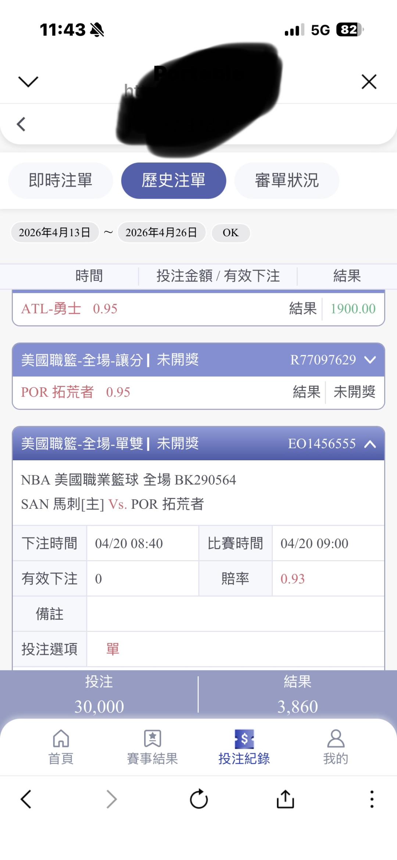Close the in-app browser with X
Viewport: 397px width, 860px height.
coord(369,82)
